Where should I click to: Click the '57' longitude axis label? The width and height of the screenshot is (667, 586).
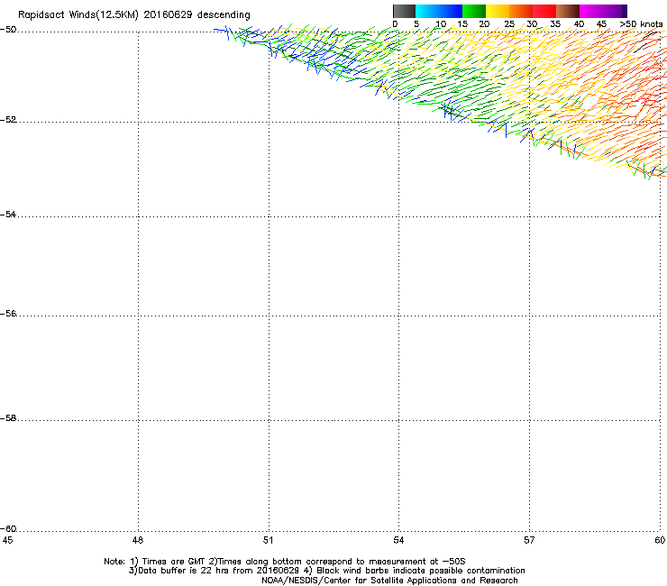[529, 540]
